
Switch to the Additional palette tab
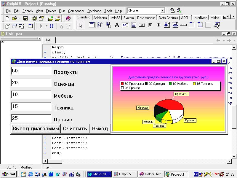100,18
